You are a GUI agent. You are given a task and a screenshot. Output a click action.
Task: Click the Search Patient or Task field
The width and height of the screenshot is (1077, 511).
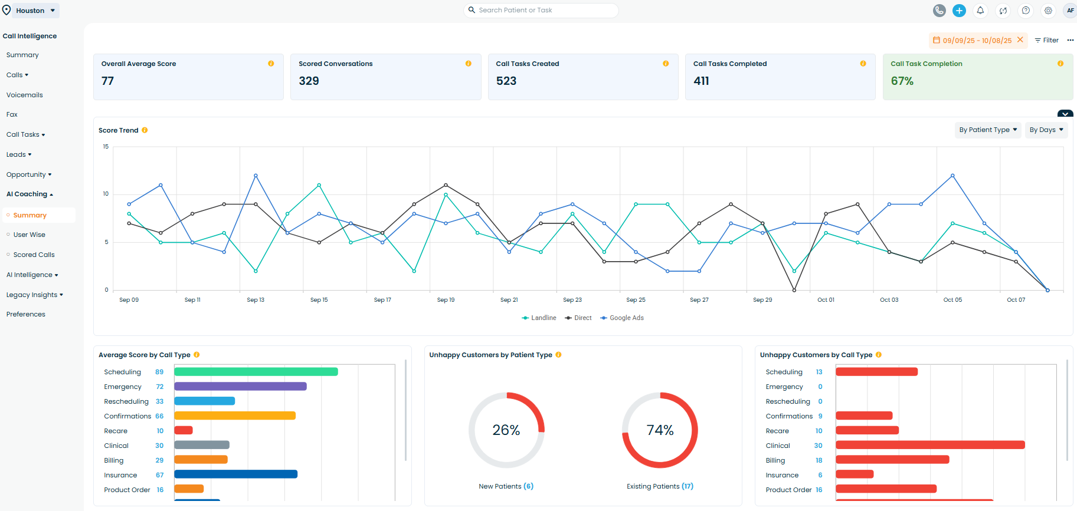coord(541,11)
